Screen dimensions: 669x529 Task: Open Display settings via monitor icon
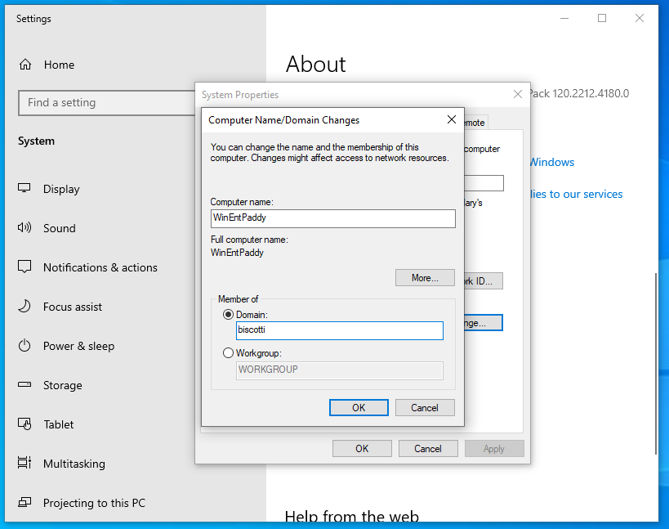click(25, 189)
